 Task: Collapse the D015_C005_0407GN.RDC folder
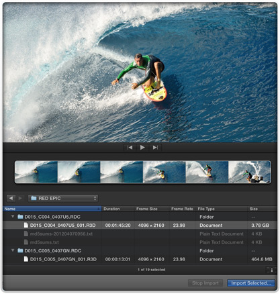click(13, 250)
